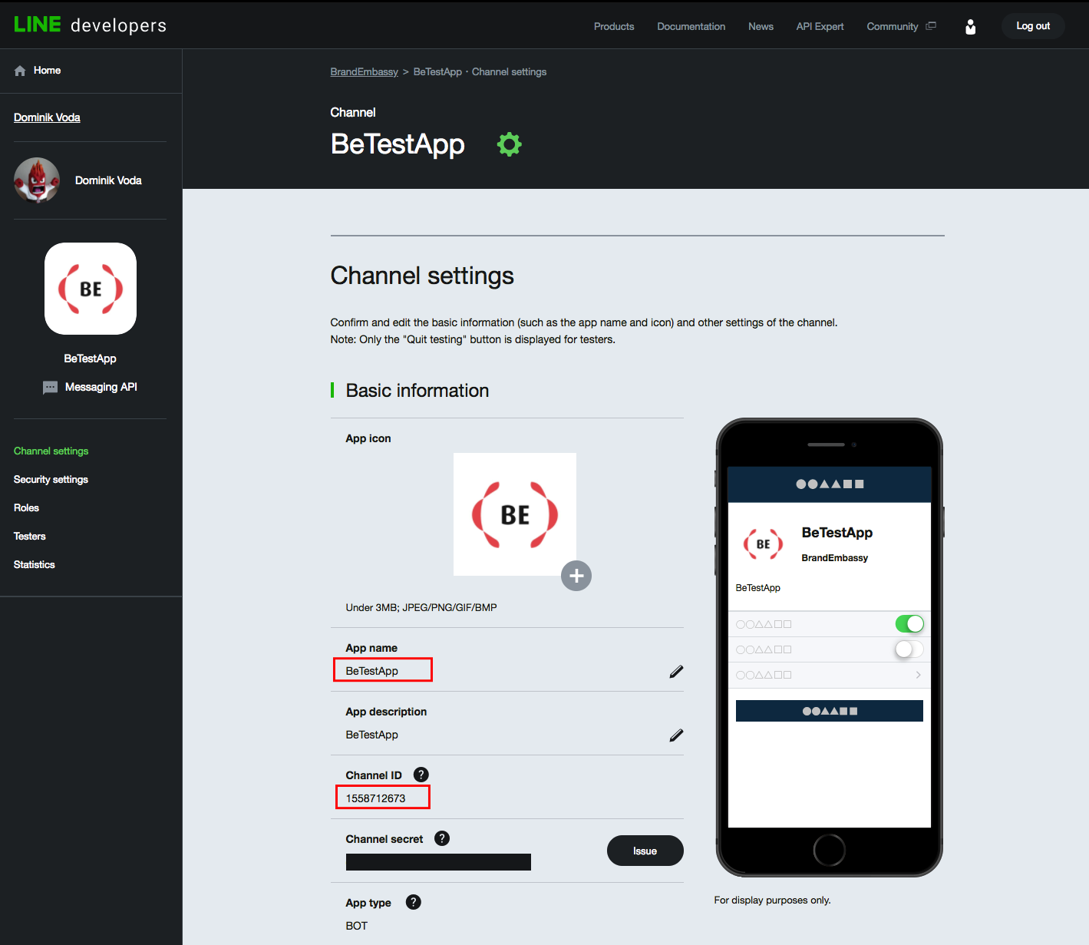Viewport: 1089px width, 945px height.
Task: Open the Community external link
Action: pos(893,26)
